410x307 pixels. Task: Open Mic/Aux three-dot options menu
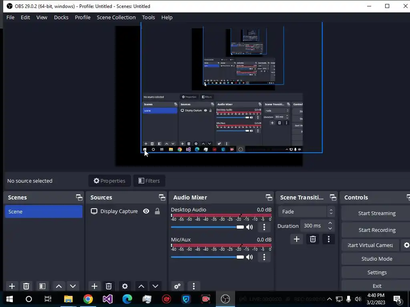264,257
